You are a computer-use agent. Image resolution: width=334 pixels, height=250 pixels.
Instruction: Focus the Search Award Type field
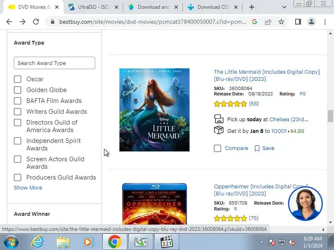(54, 63)
